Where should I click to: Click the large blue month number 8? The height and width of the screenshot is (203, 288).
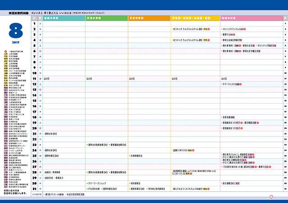(16, 31)
